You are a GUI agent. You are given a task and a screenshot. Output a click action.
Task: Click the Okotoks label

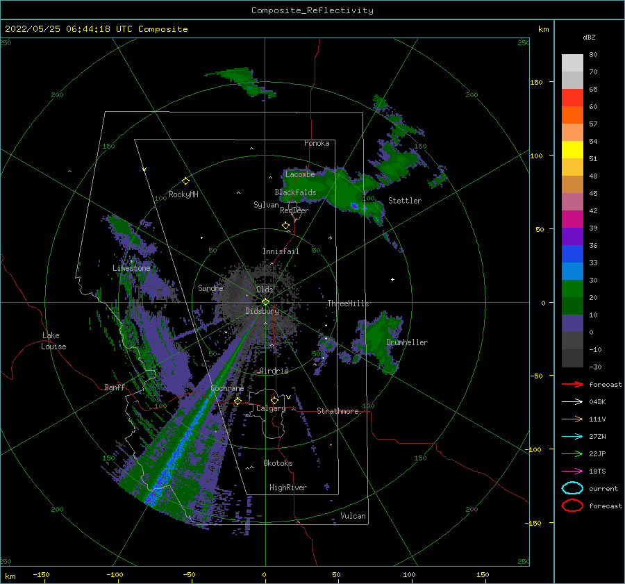pos(278,463)
